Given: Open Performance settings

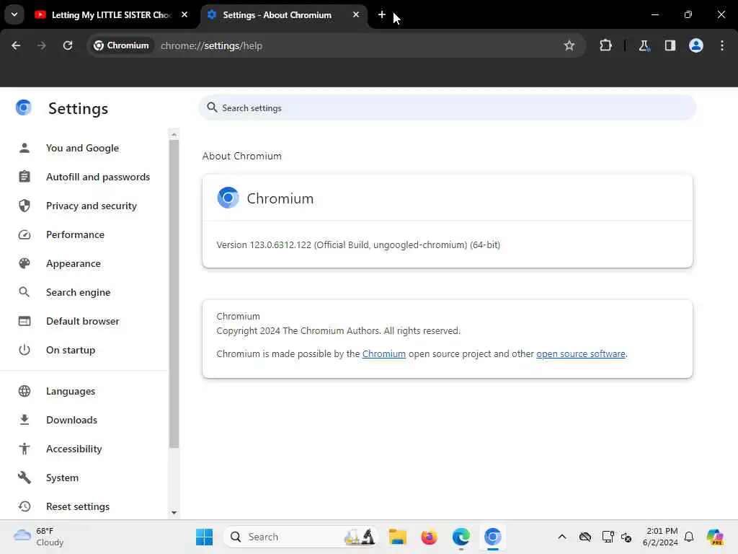Looking at the screenshot, I should pyautogui.click(x=82, y=234).
